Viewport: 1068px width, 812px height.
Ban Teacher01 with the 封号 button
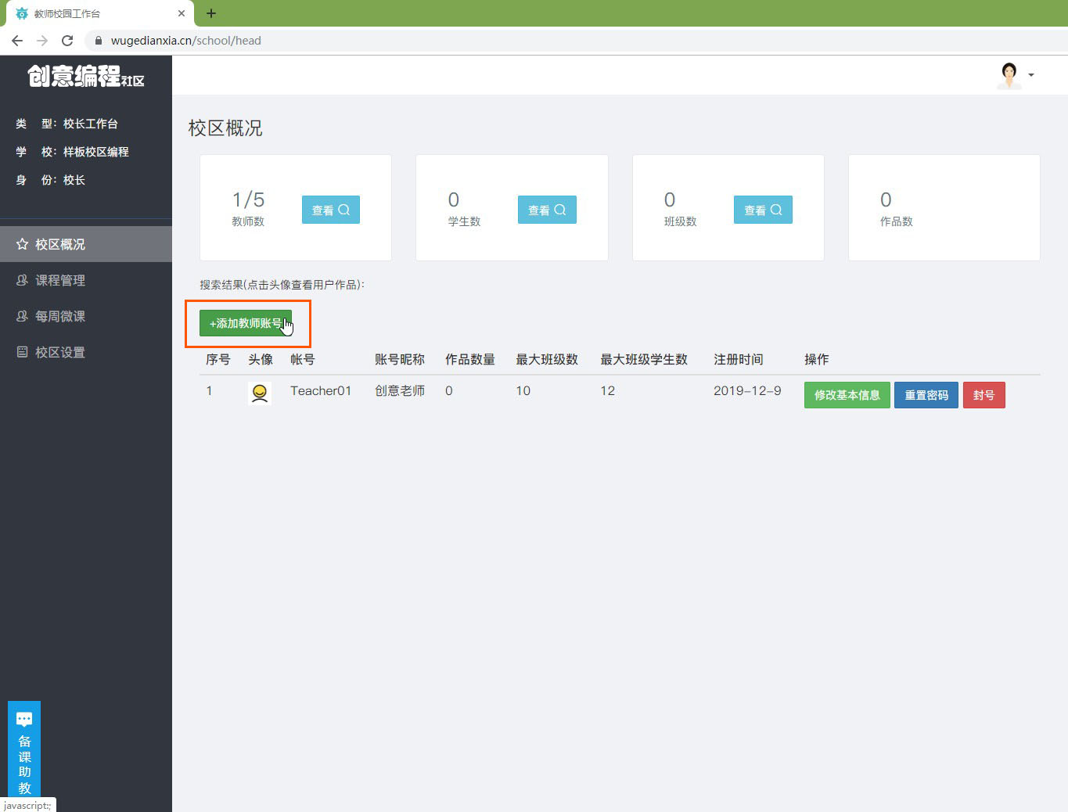tap(983, 395)
